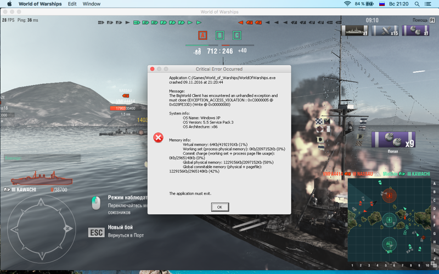Screen dimensions: 439x274
Task: Select capture point C marker
Action: point(237,35)
